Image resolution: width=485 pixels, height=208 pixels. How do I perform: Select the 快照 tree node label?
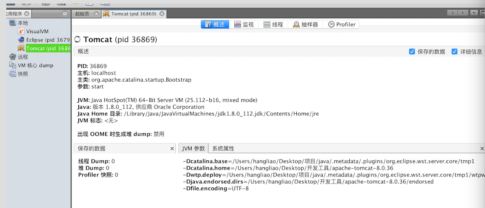click(x=23, y=74)
